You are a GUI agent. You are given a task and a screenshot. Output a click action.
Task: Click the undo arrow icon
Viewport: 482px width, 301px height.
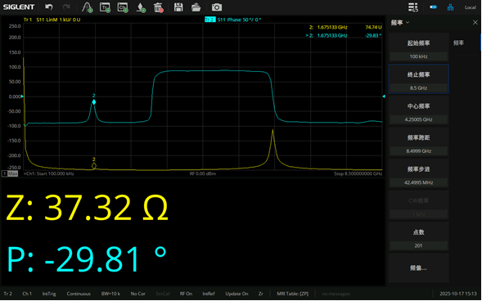(49, 7)
